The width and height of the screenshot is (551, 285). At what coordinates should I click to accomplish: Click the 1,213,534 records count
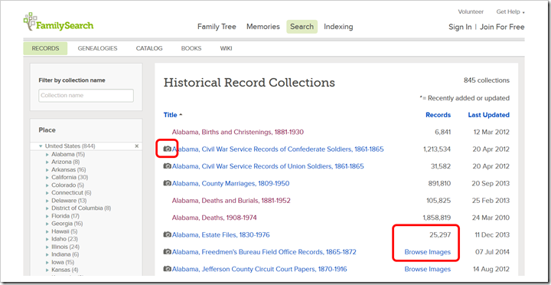(437, 149)
